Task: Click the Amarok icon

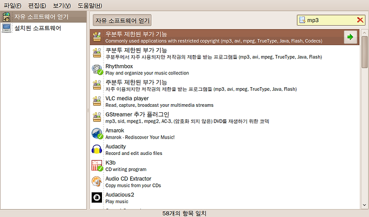Action: 97,133
